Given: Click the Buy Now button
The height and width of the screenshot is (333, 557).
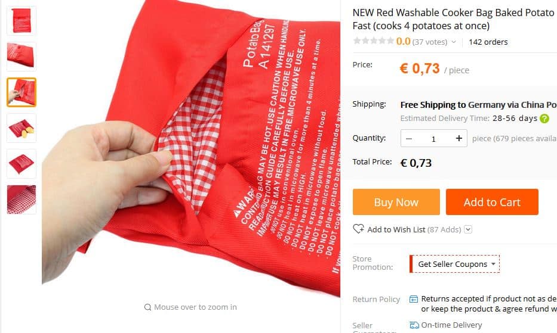Looking at the screenshot, I should tap(396, 202).
